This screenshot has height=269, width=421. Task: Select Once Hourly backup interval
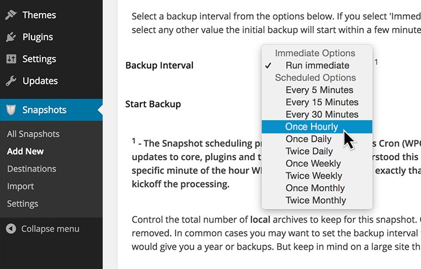pos(312,126)
